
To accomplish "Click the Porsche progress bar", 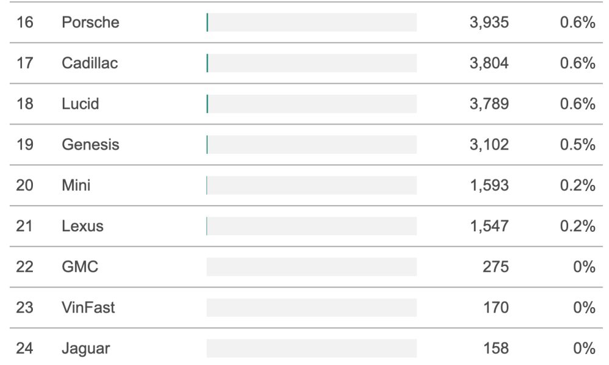I will pyautogui.click(x=311, y=23).
